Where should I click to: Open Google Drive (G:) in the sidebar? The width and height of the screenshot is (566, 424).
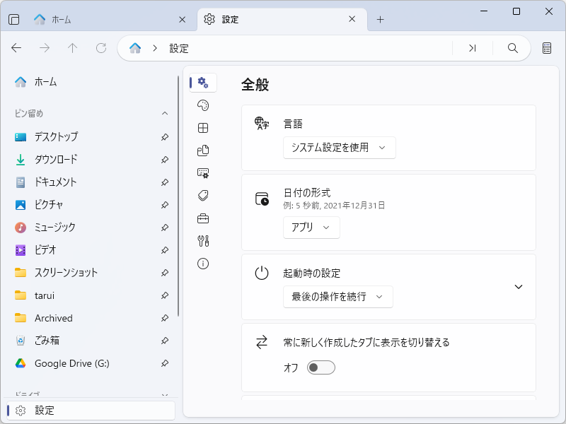pyautogui.click(x=91, y=363)
